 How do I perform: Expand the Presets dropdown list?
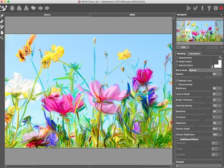[199, 166]
